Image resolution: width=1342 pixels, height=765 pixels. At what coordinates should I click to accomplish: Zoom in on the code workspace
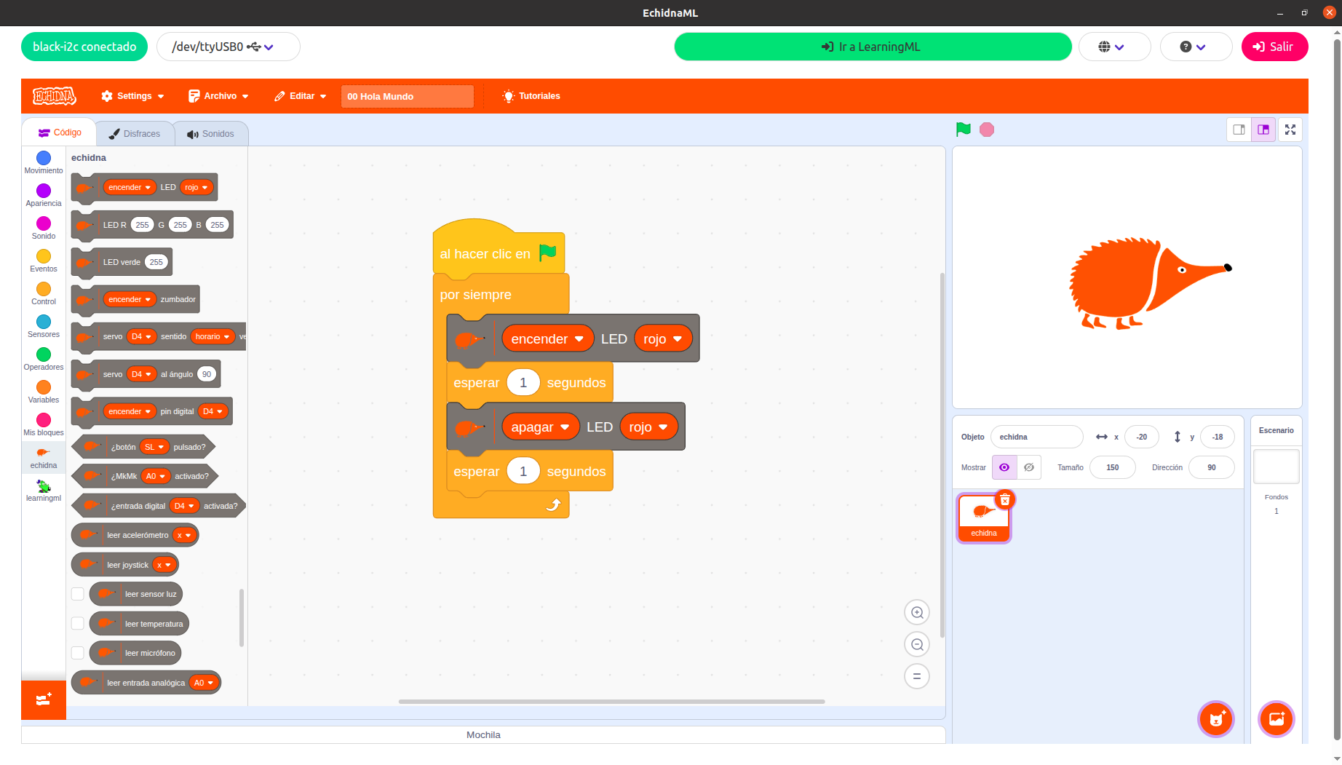tap(916, 612)
